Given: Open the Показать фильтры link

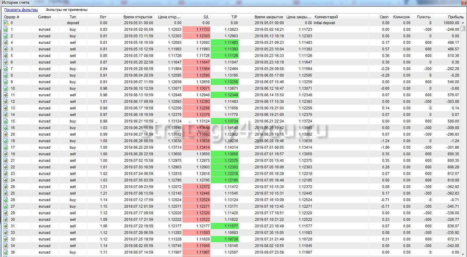Looking at the screenshot, I should [21, 10].
